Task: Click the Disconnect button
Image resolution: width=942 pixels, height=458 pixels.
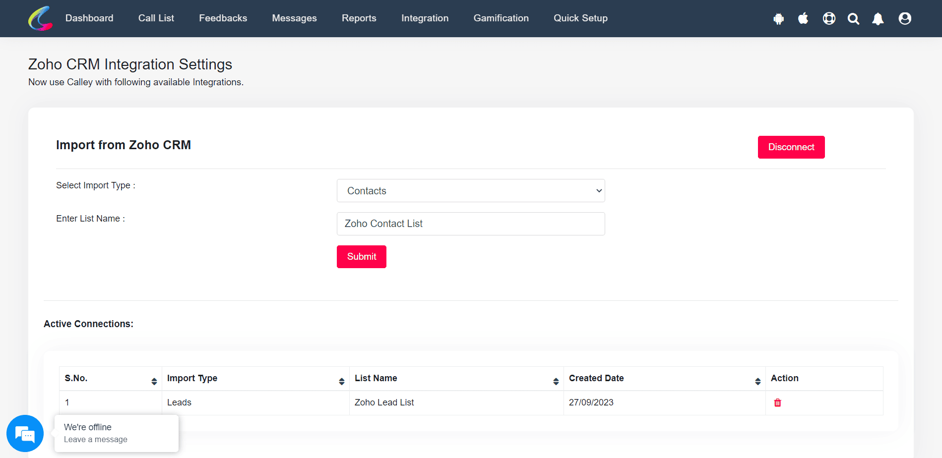Action: click(791, 147)
